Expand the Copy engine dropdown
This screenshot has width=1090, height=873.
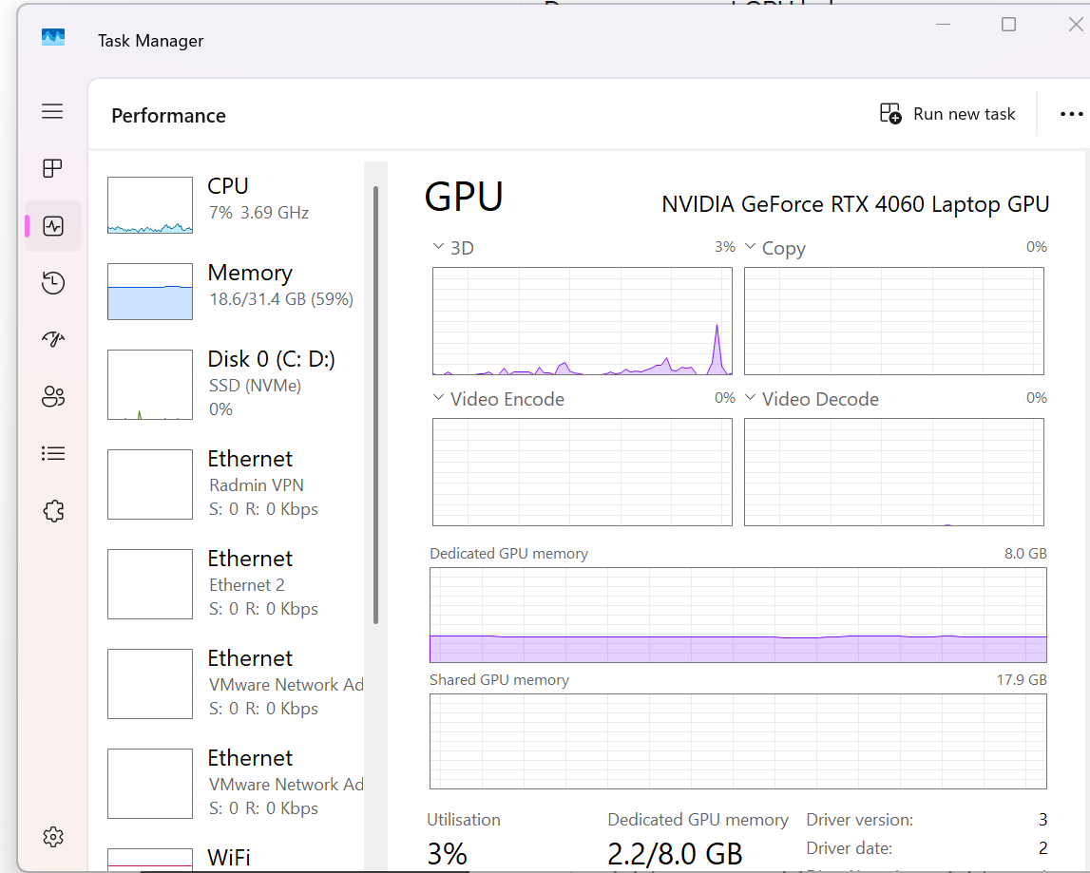click(x=750, y=246)
